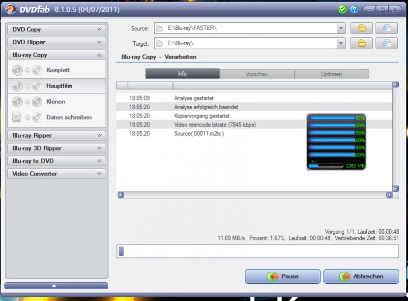The image size is (408, 301).
Task: Pick a Source disc image using the ISO icon
Action: (x=386, y=28)
